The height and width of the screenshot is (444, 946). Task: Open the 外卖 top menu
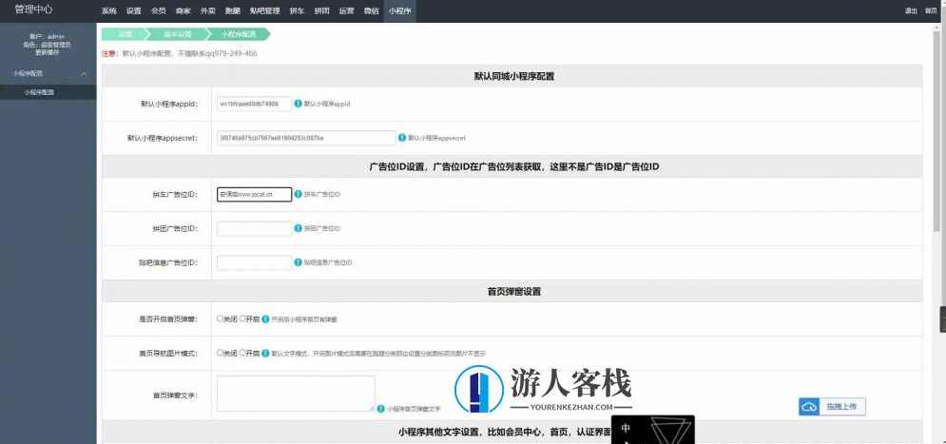point(208,10)
